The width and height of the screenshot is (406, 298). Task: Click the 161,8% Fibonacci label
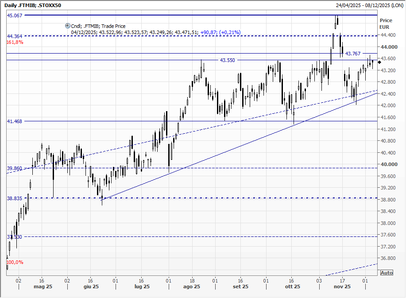pos(15,43)
